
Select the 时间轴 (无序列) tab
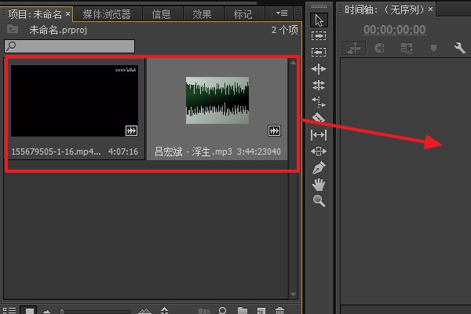tap(384, 10)
